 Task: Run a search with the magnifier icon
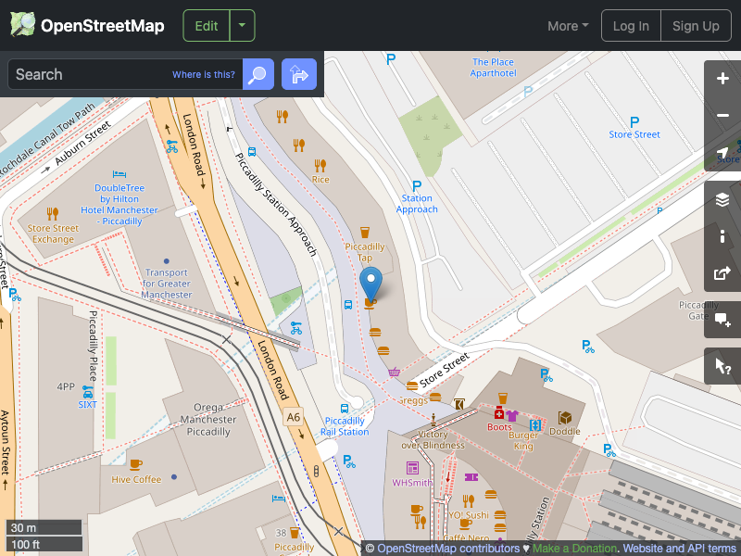pyautogui.click(x=257, y=74)
